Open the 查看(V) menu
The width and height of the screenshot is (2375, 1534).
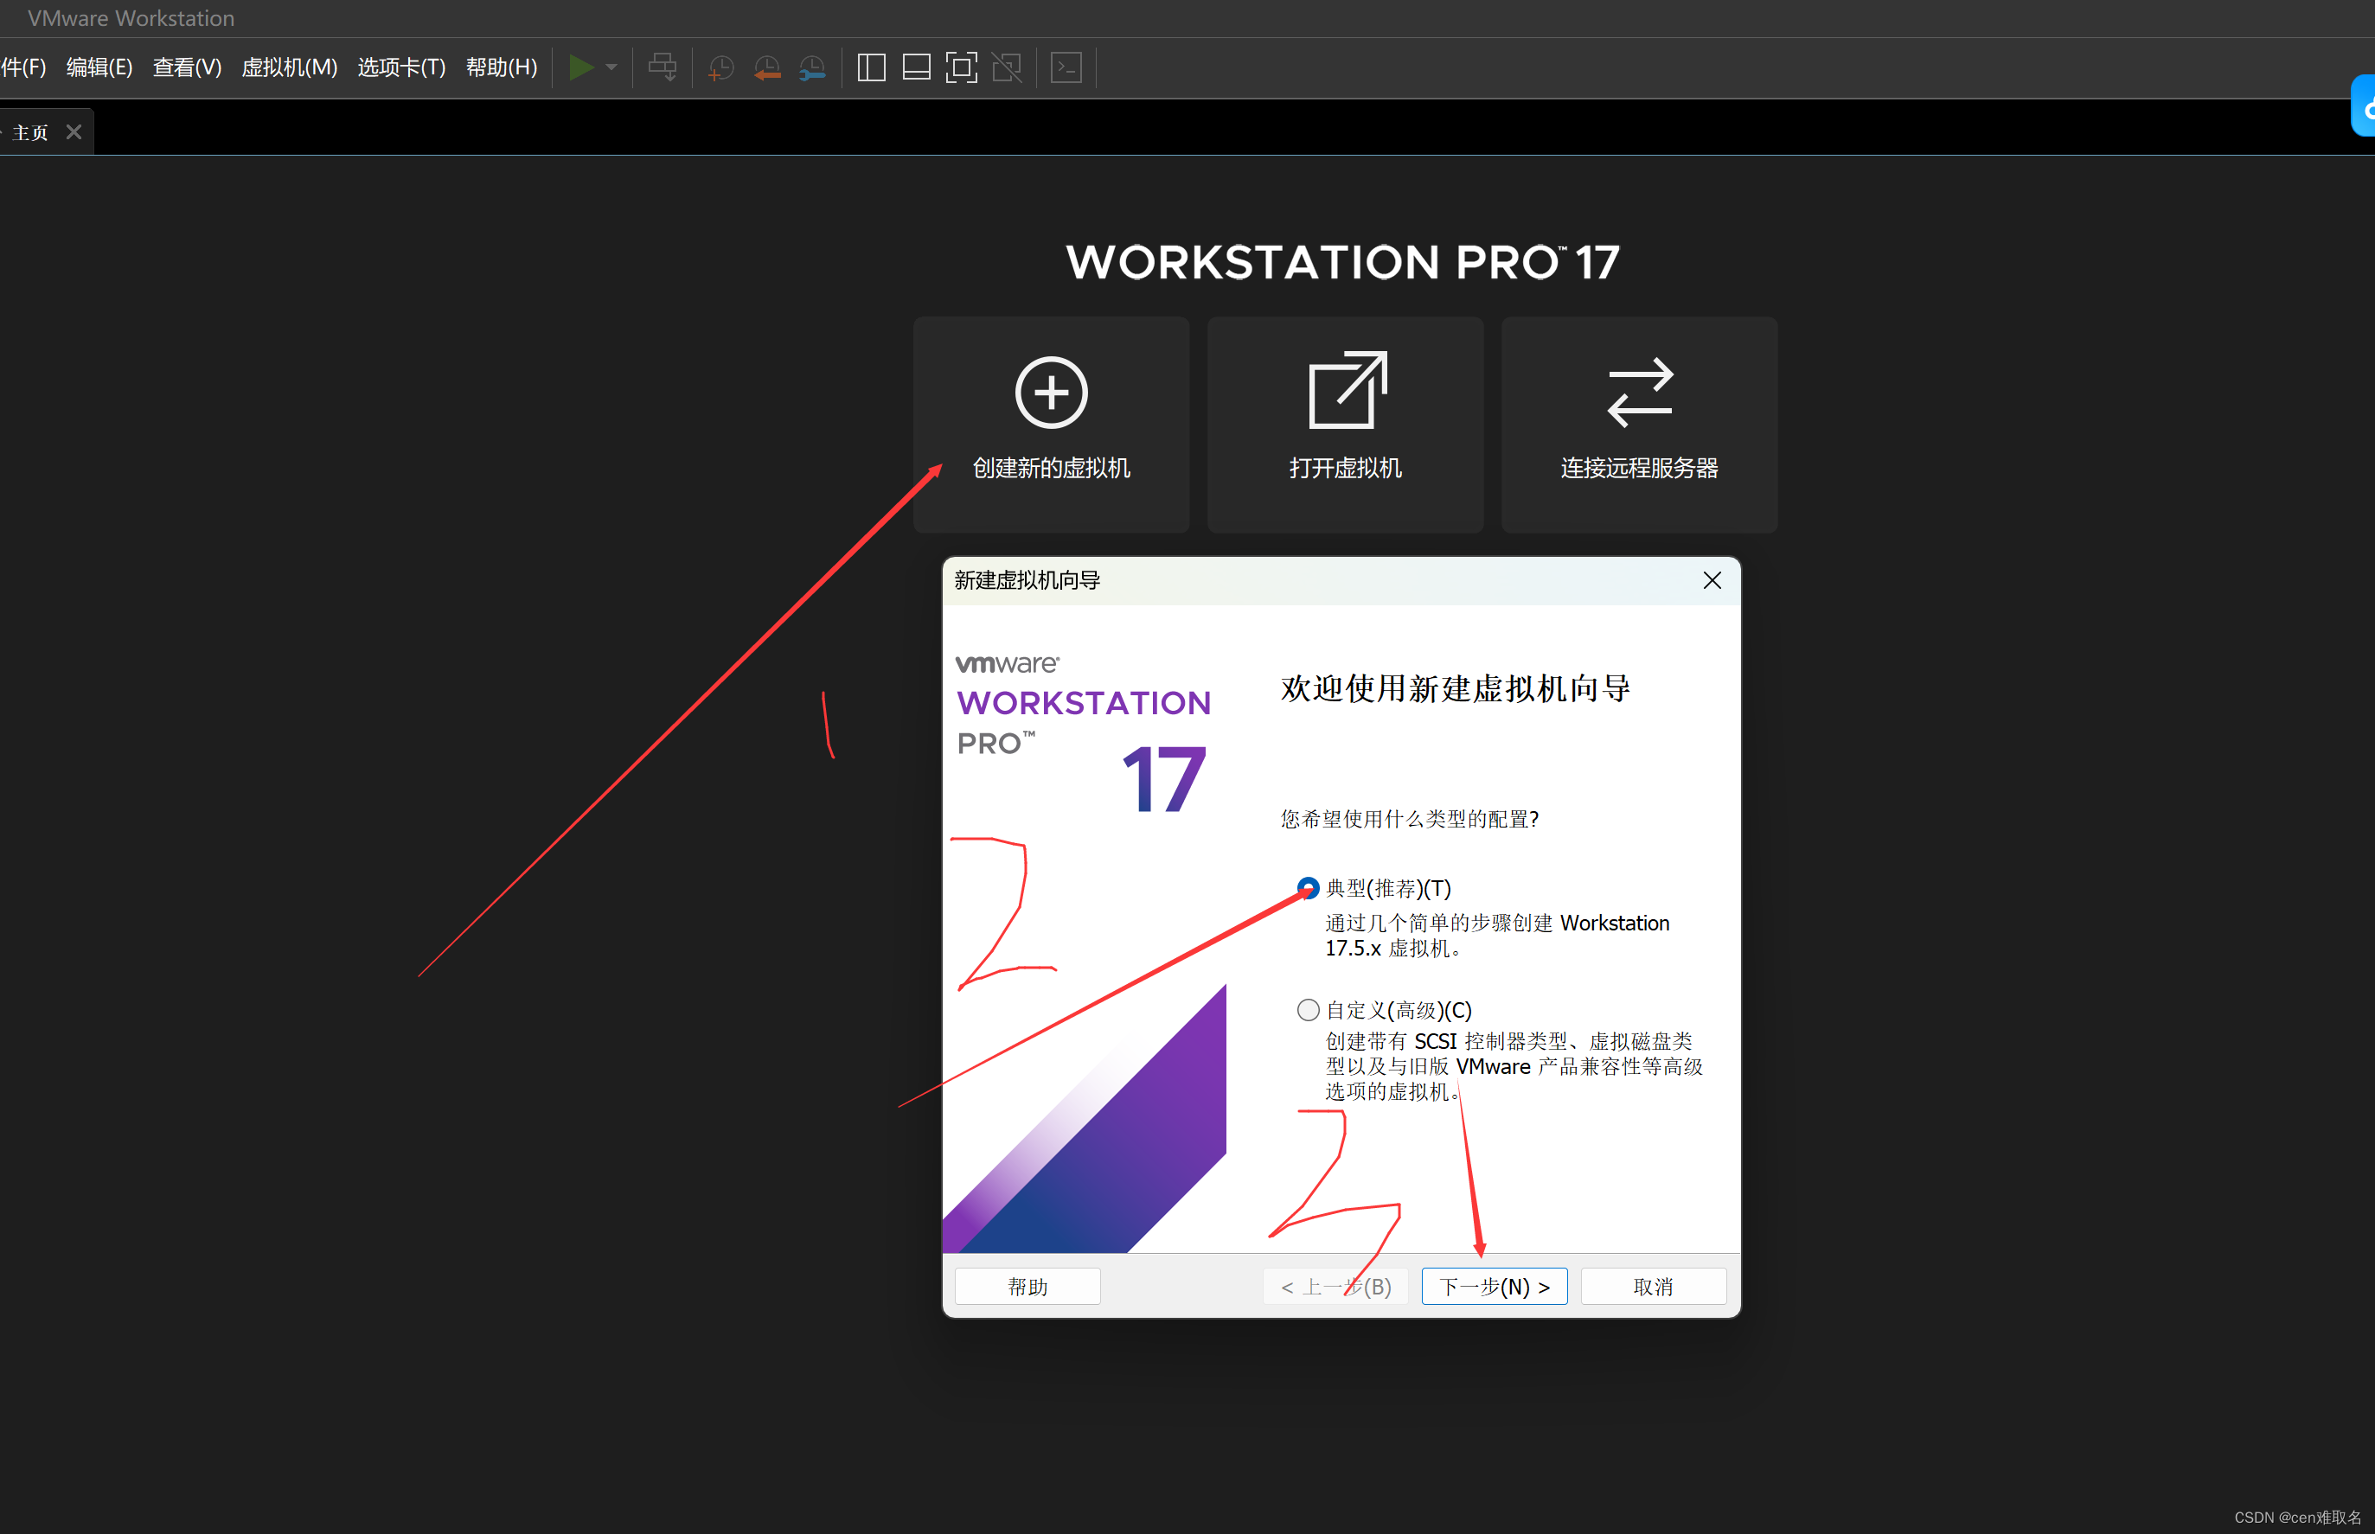point(188,67)
